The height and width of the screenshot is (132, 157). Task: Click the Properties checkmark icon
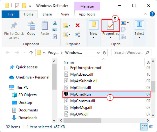111,25
